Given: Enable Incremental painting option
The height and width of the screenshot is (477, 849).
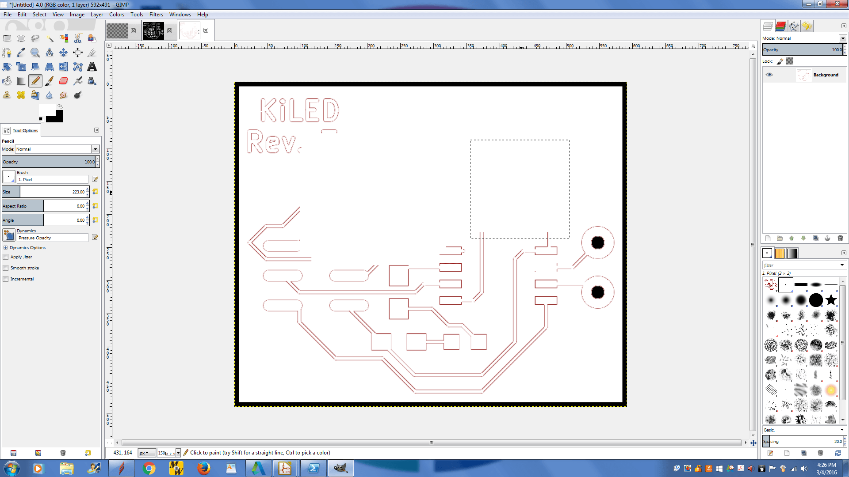Looking at the screenshot, I should coord(6,279).
